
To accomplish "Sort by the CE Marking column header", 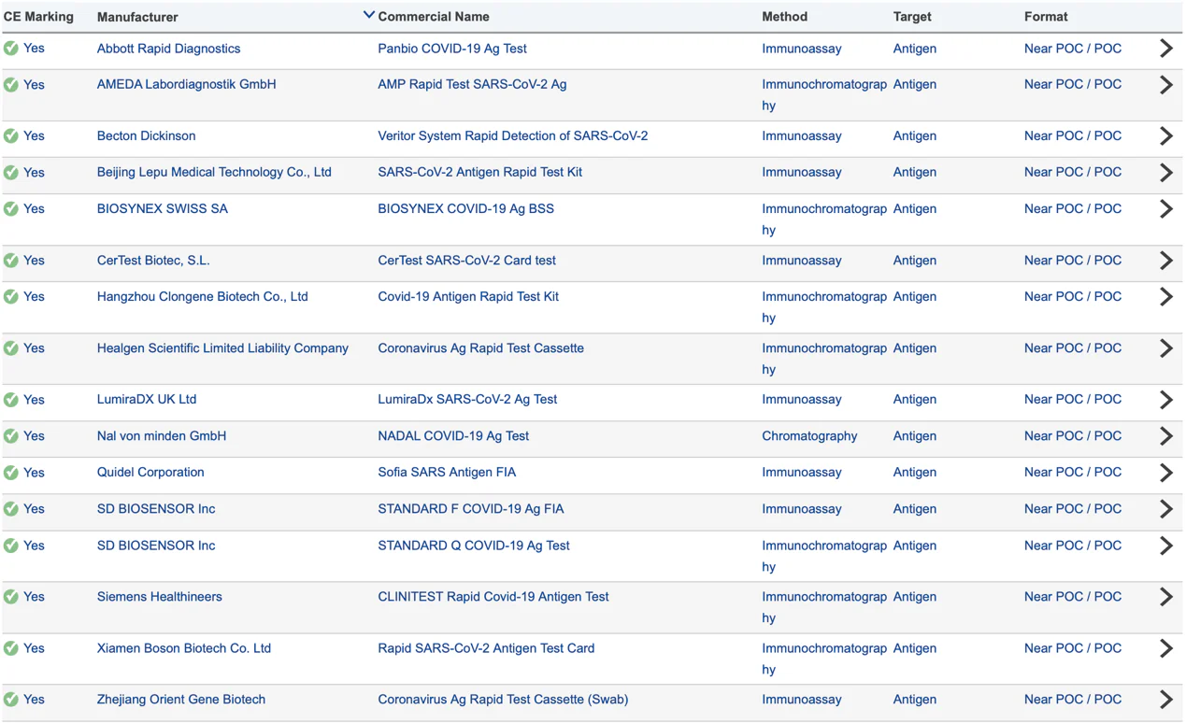I will 38,17.
